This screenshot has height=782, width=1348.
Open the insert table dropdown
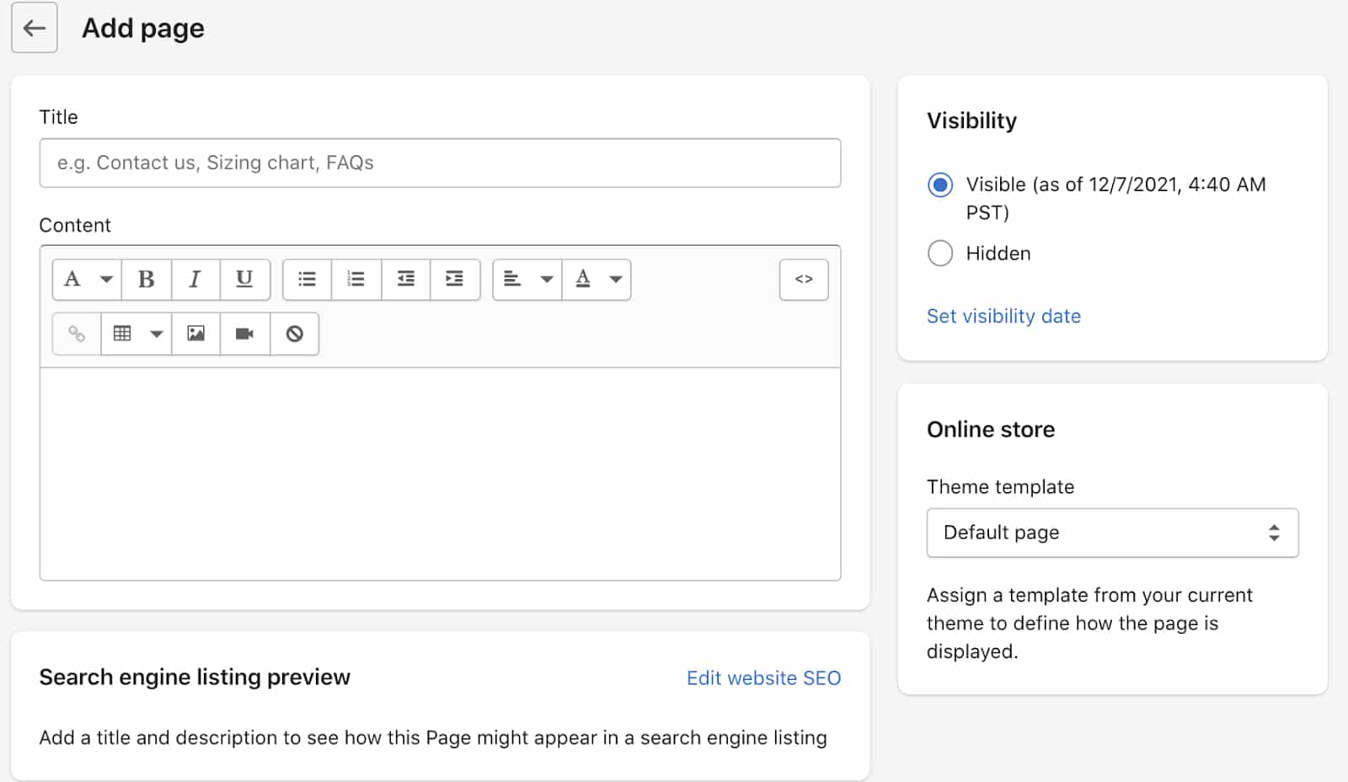(x=136, y=334)
